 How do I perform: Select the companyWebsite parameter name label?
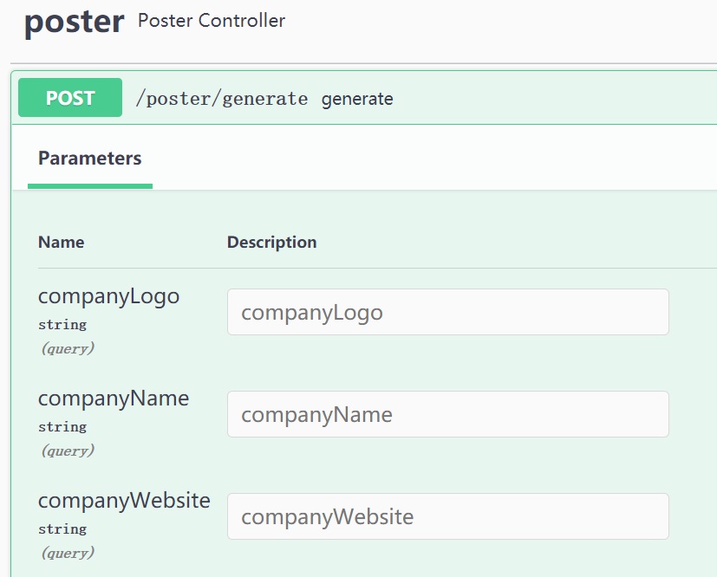[124, 501]
